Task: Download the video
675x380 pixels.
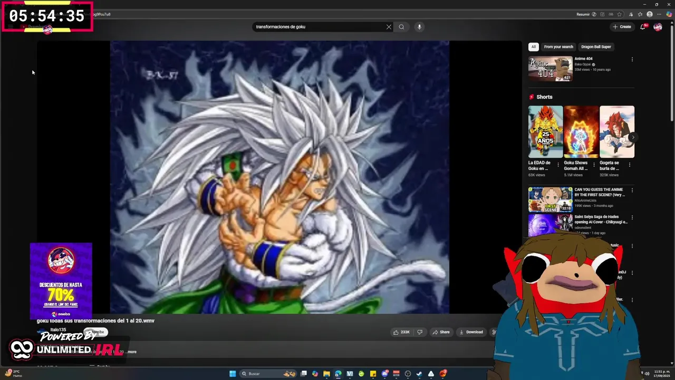Action: 471,332
